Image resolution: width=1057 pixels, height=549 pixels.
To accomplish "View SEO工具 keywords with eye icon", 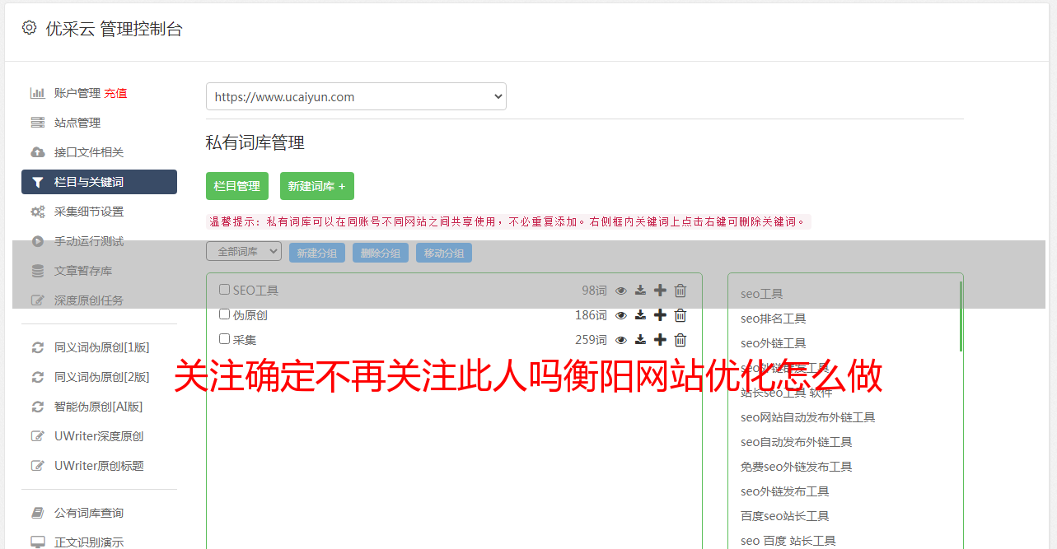I will click(621, 291).
